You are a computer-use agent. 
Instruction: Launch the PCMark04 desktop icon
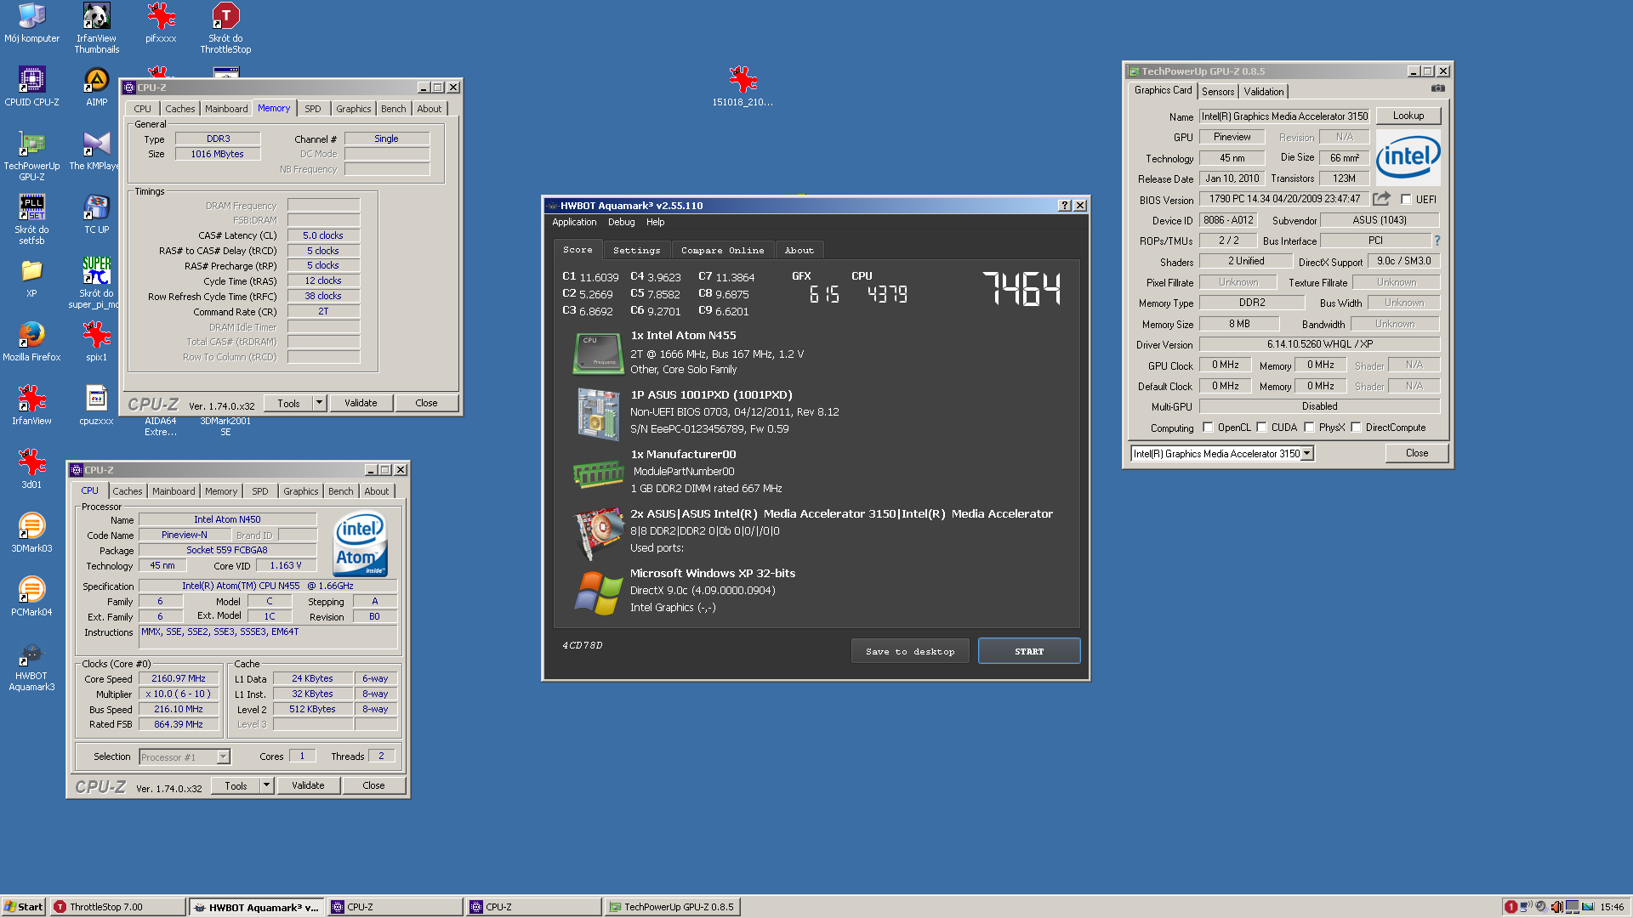click(x=31, y=597)
